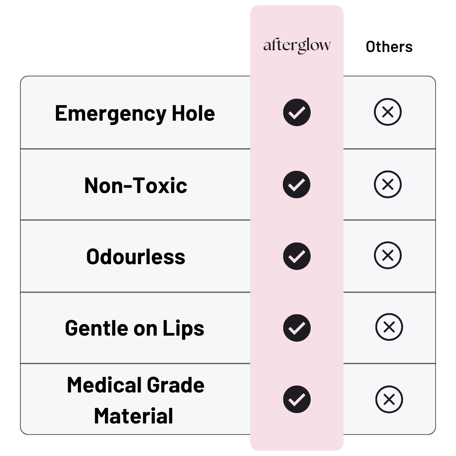Click the X icon for Gentle on Lips
Screen dimensions: 456x456
[x=389, y=327]
